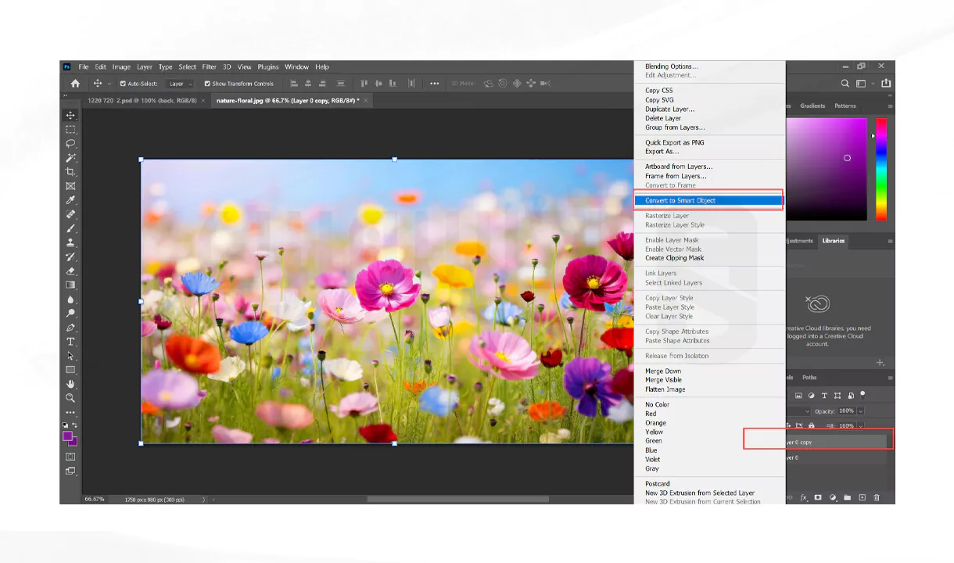The height and width of the screenshot is (563, 954).
Task: Switch to the Patterns panel tab
Action: tap(845, 106)
